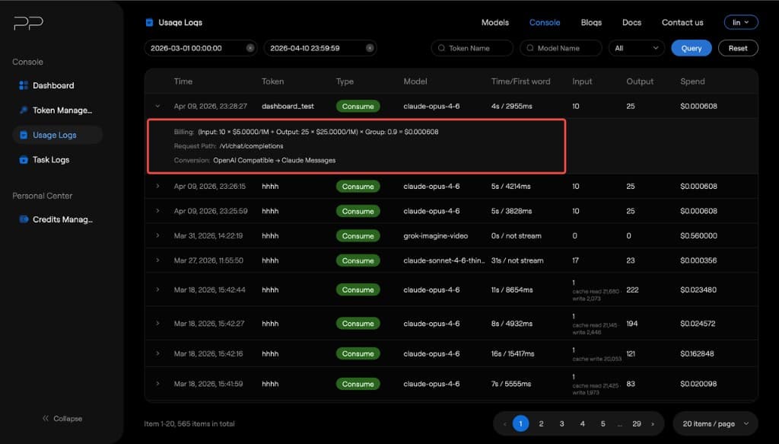Expand the Mar 18 15:42:16 log row
Image resolution: width=779 pixels, height=444 pixels.
[x=157, y=353]
